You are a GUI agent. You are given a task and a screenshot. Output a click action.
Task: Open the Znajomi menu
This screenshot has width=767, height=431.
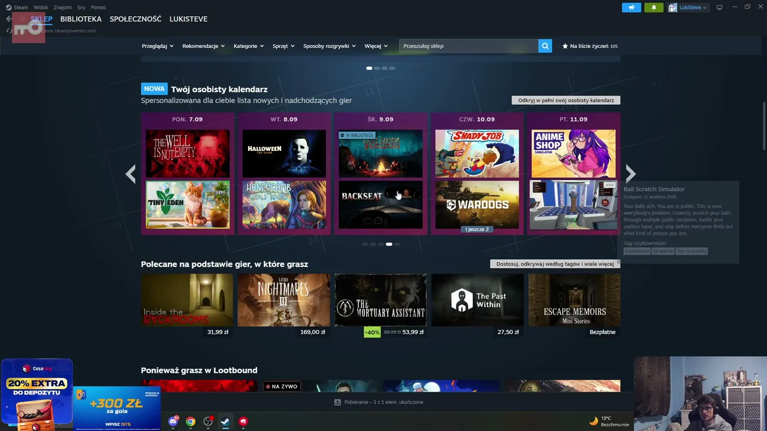(x=62, y=7)
